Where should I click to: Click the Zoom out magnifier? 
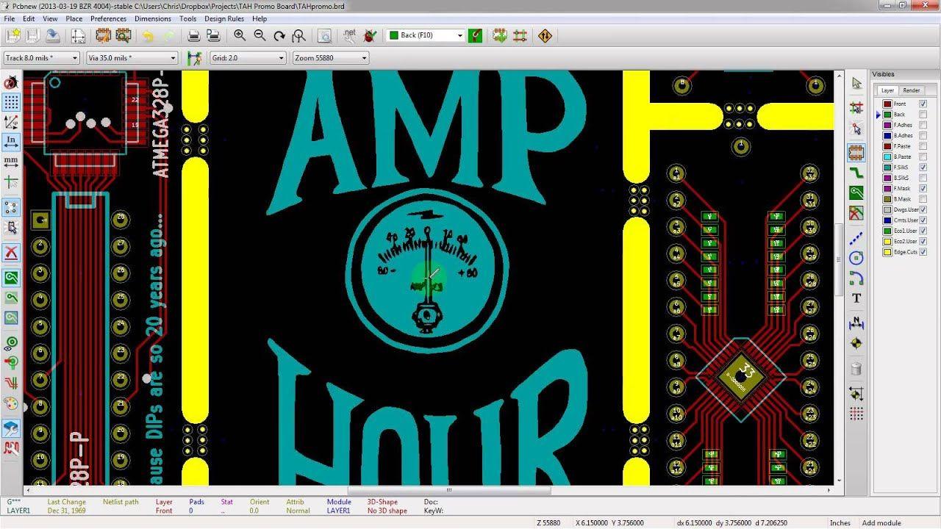tap(260, 35)
